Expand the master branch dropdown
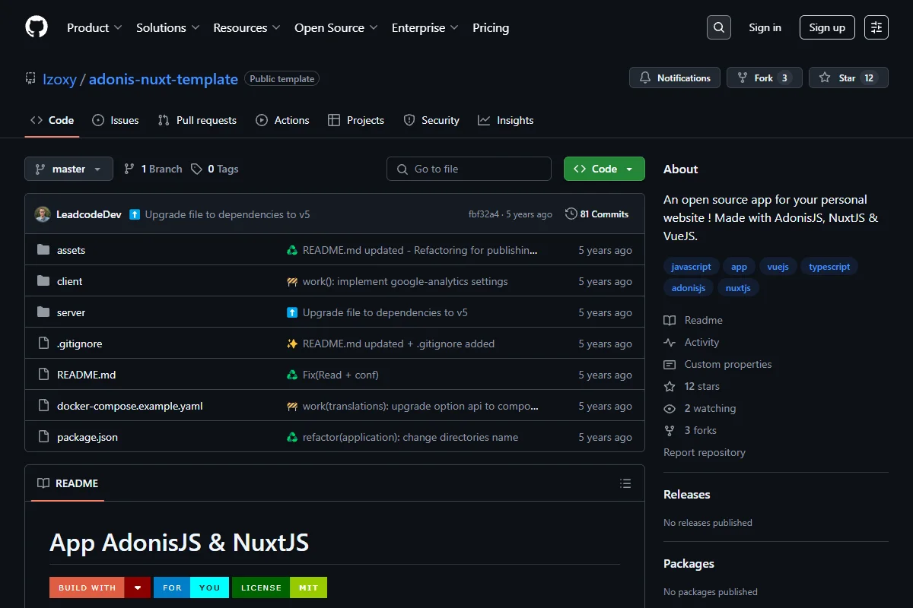 (68, 169)
